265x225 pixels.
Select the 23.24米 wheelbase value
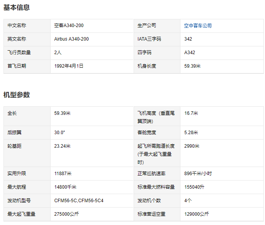[x=62, y=146]
